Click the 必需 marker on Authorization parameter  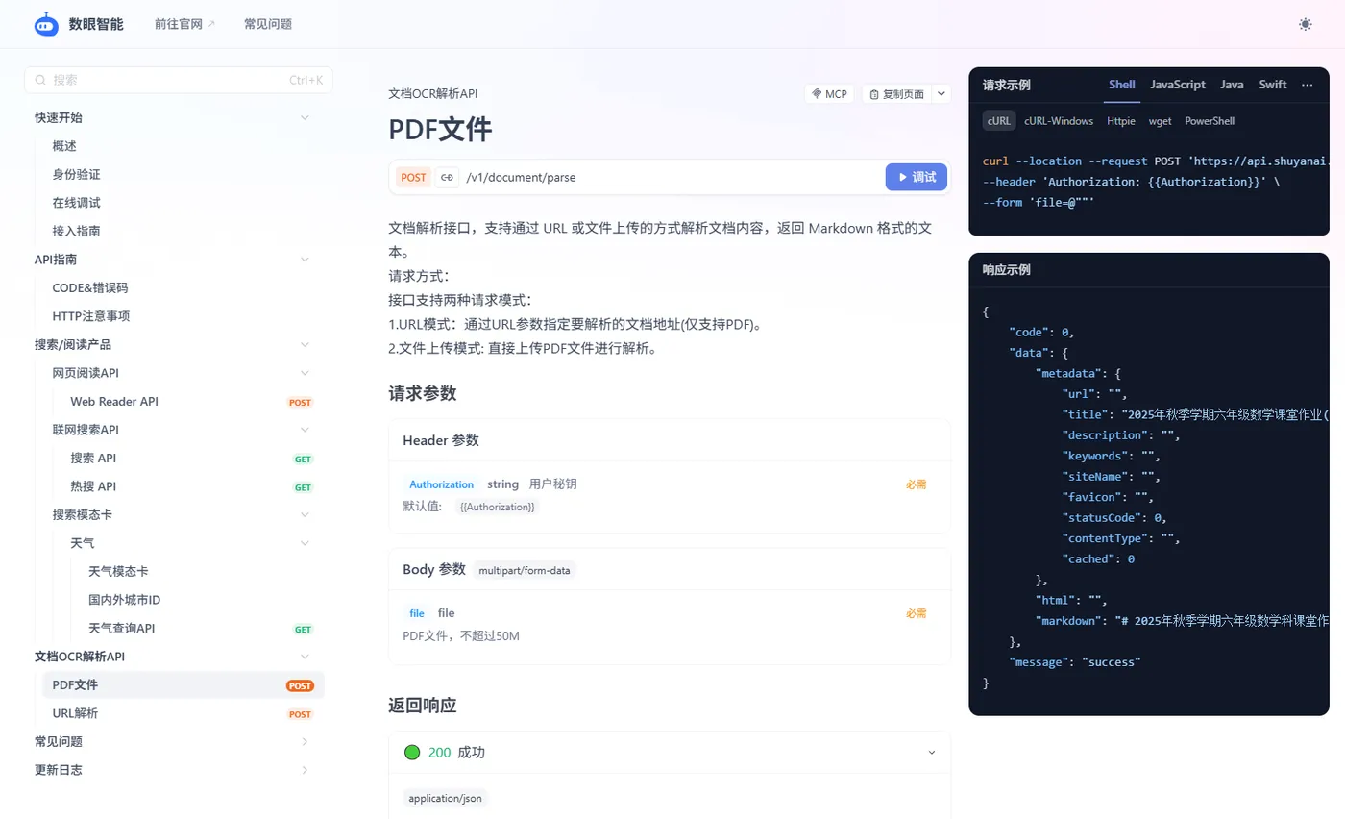click(916, 484)
